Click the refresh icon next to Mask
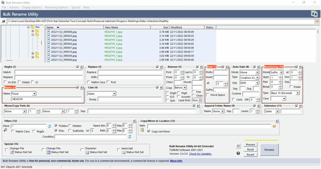Viewport: 321px width, 169px height. (x=49, y=126)
